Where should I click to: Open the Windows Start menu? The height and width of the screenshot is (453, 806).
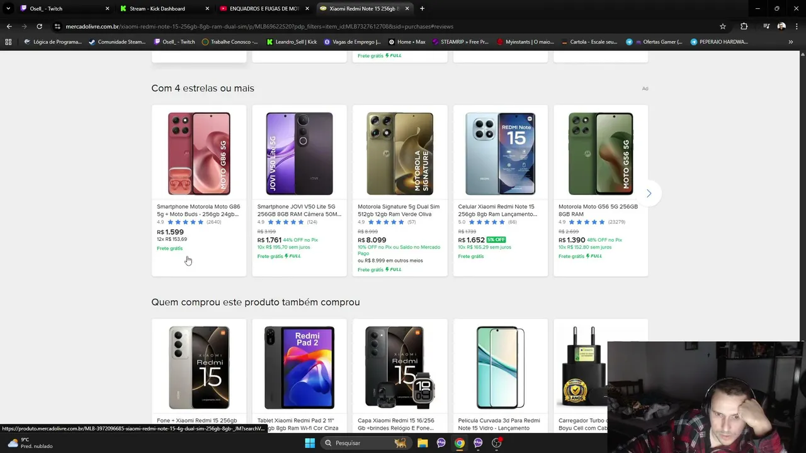tap(310, 443)
